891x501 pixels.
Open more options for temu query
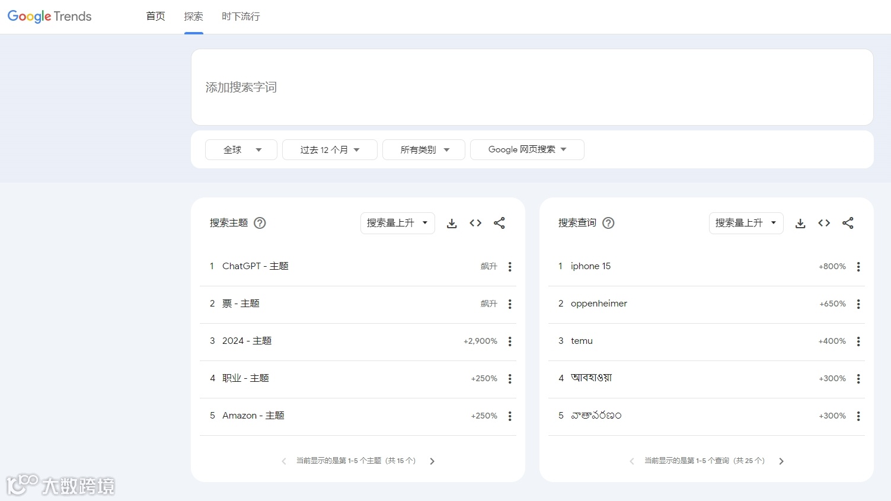point(858,342)
